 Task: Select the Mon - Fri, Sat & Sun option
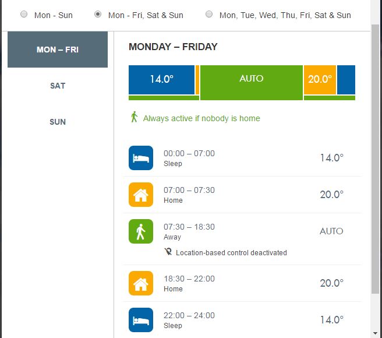98,15
